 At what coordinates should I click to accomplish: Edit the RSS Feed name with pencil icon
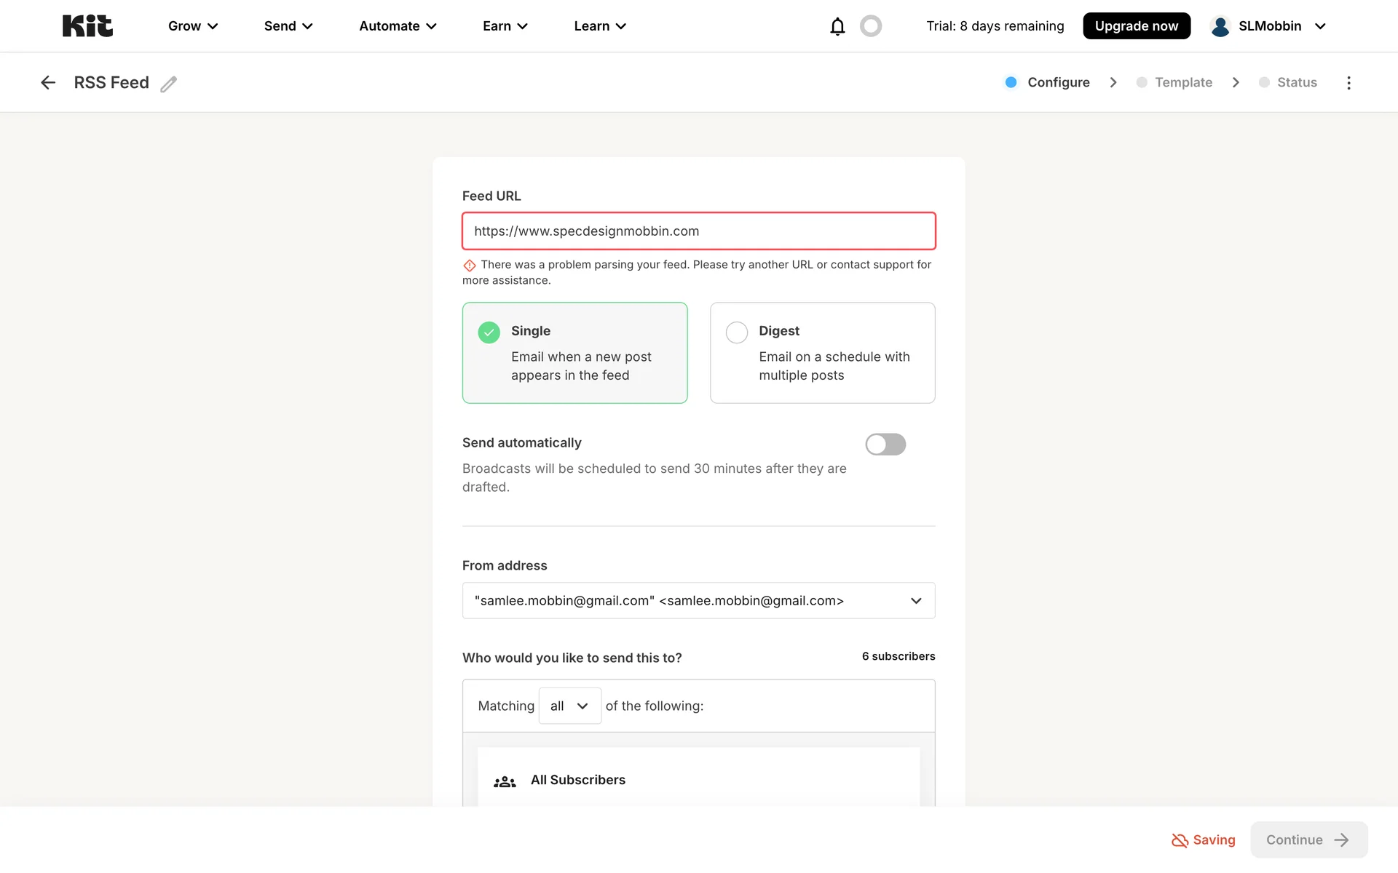(169, 84)
